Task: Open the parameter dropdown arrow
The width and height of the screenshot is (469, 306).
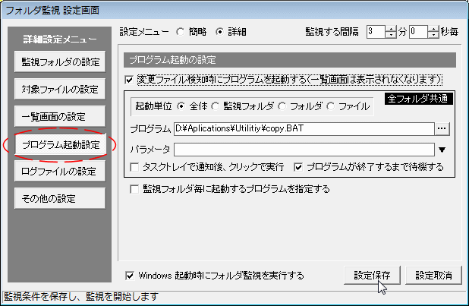Action: pos(442,149)
